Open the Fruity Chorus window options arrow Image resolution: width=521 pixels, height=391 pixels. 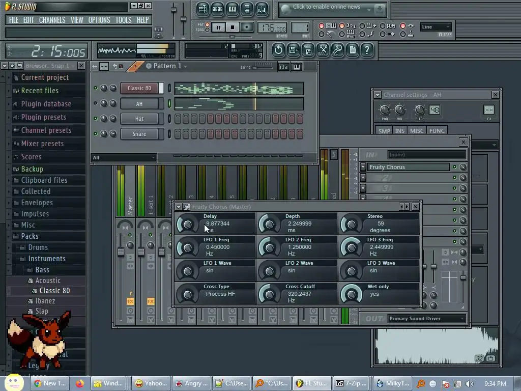(179, 207)
